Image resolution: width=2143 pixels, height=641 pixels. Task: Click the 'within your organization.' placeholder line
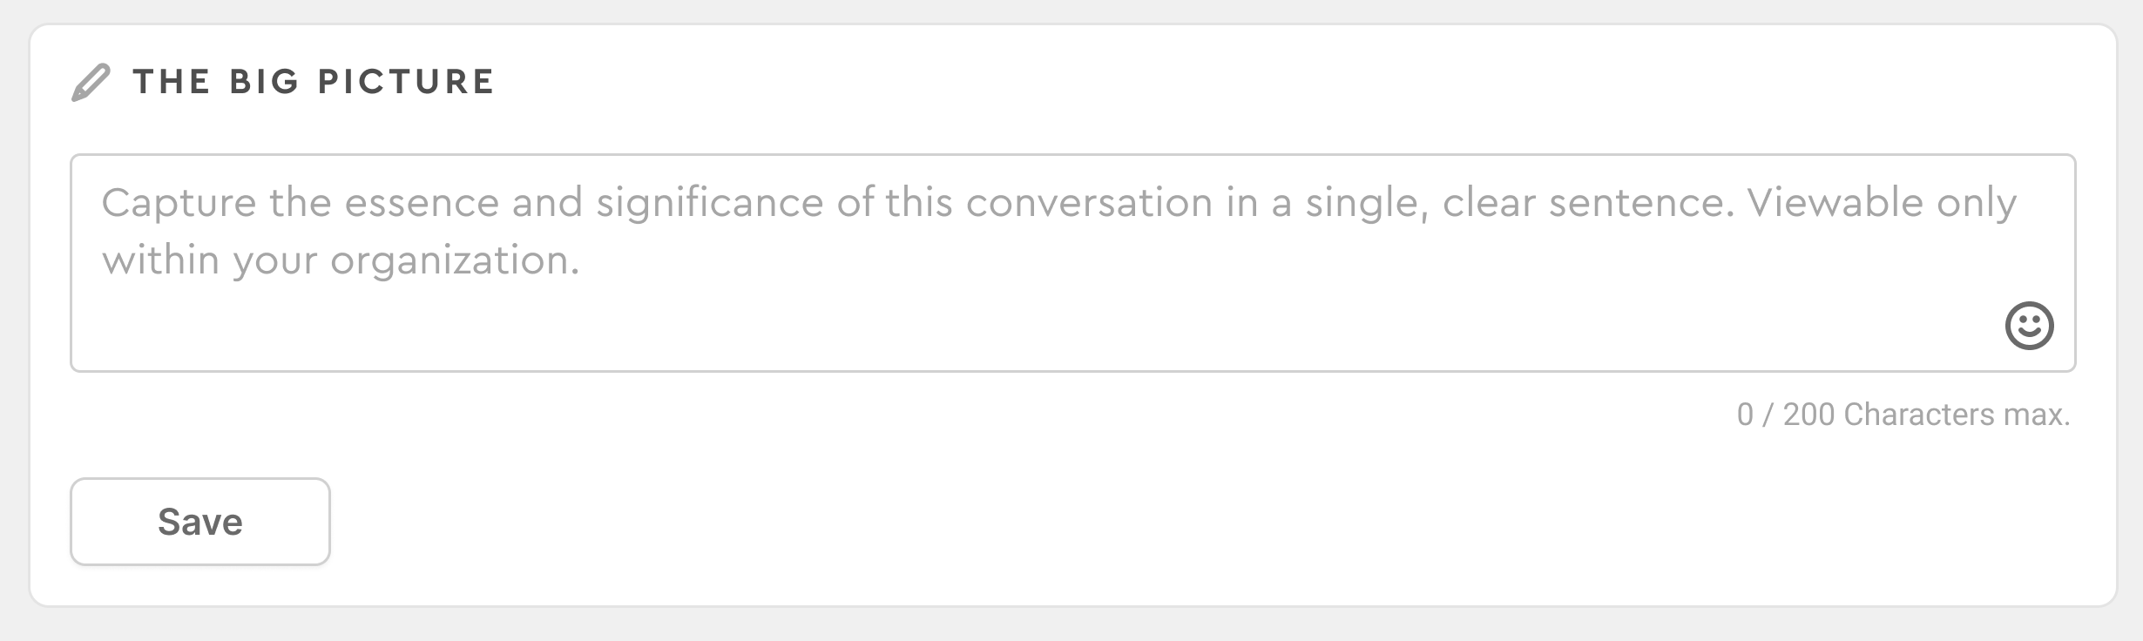coord(341,260)
